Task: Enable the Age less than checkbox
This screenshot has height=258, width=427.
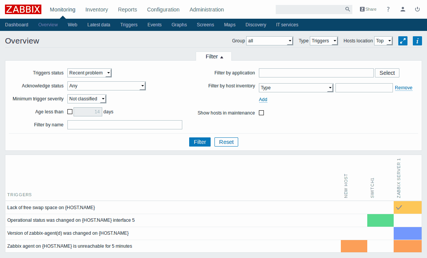Action: pos(70,112)
